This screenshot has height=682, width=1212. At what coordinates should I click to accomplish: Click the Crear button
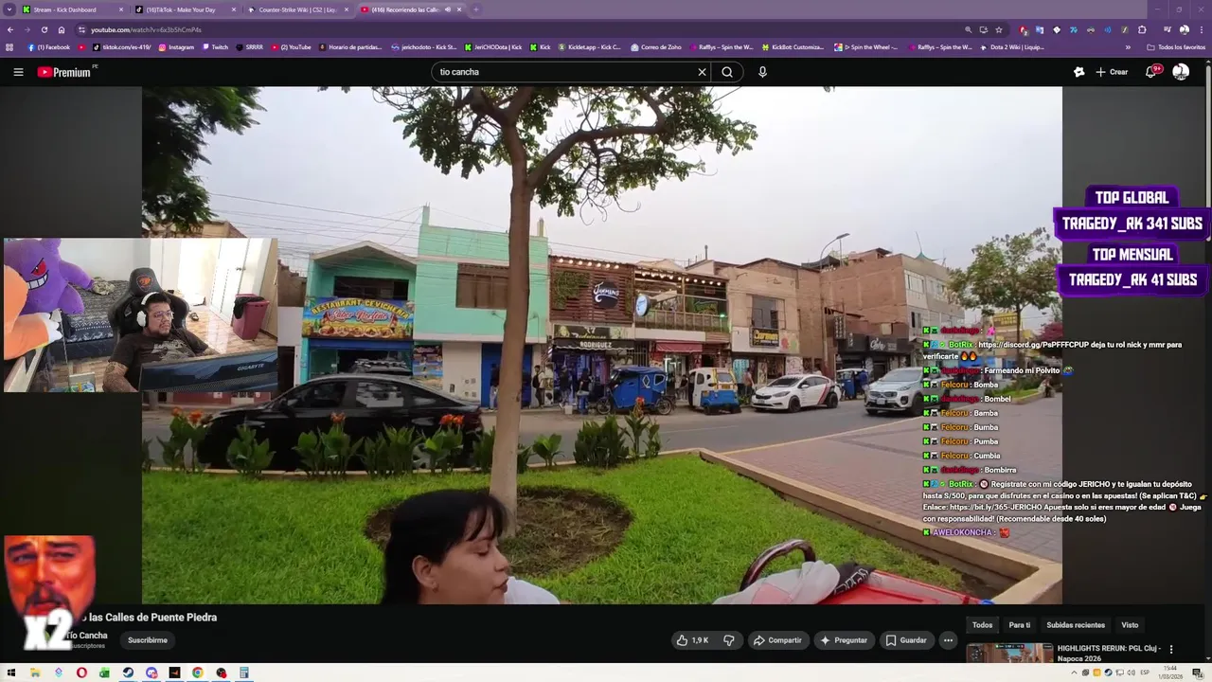pyautogui.click(x=1112, y=72)
